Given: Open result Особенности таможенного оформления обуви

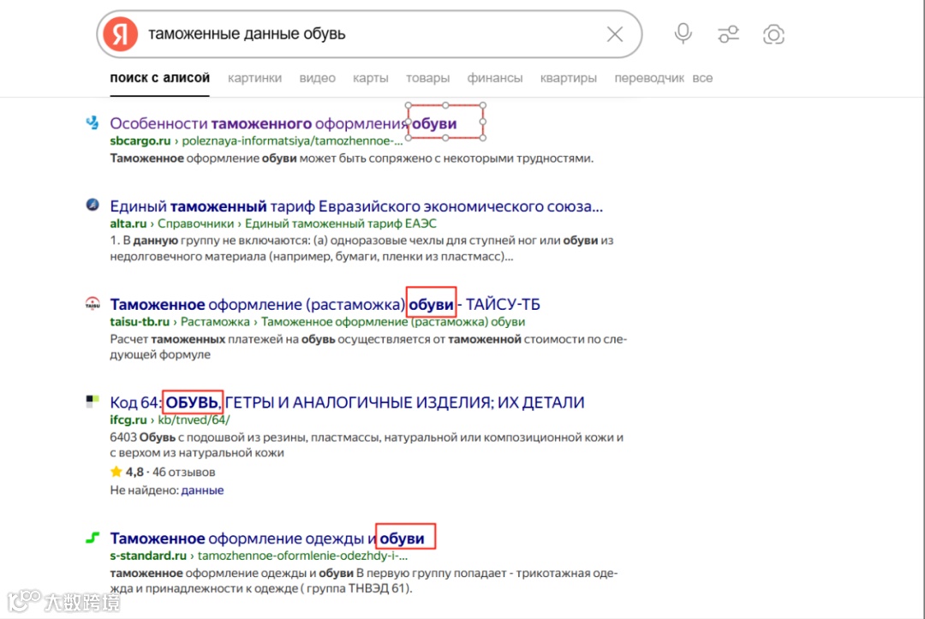Looking at the screenshot, I should pos(283,123).
